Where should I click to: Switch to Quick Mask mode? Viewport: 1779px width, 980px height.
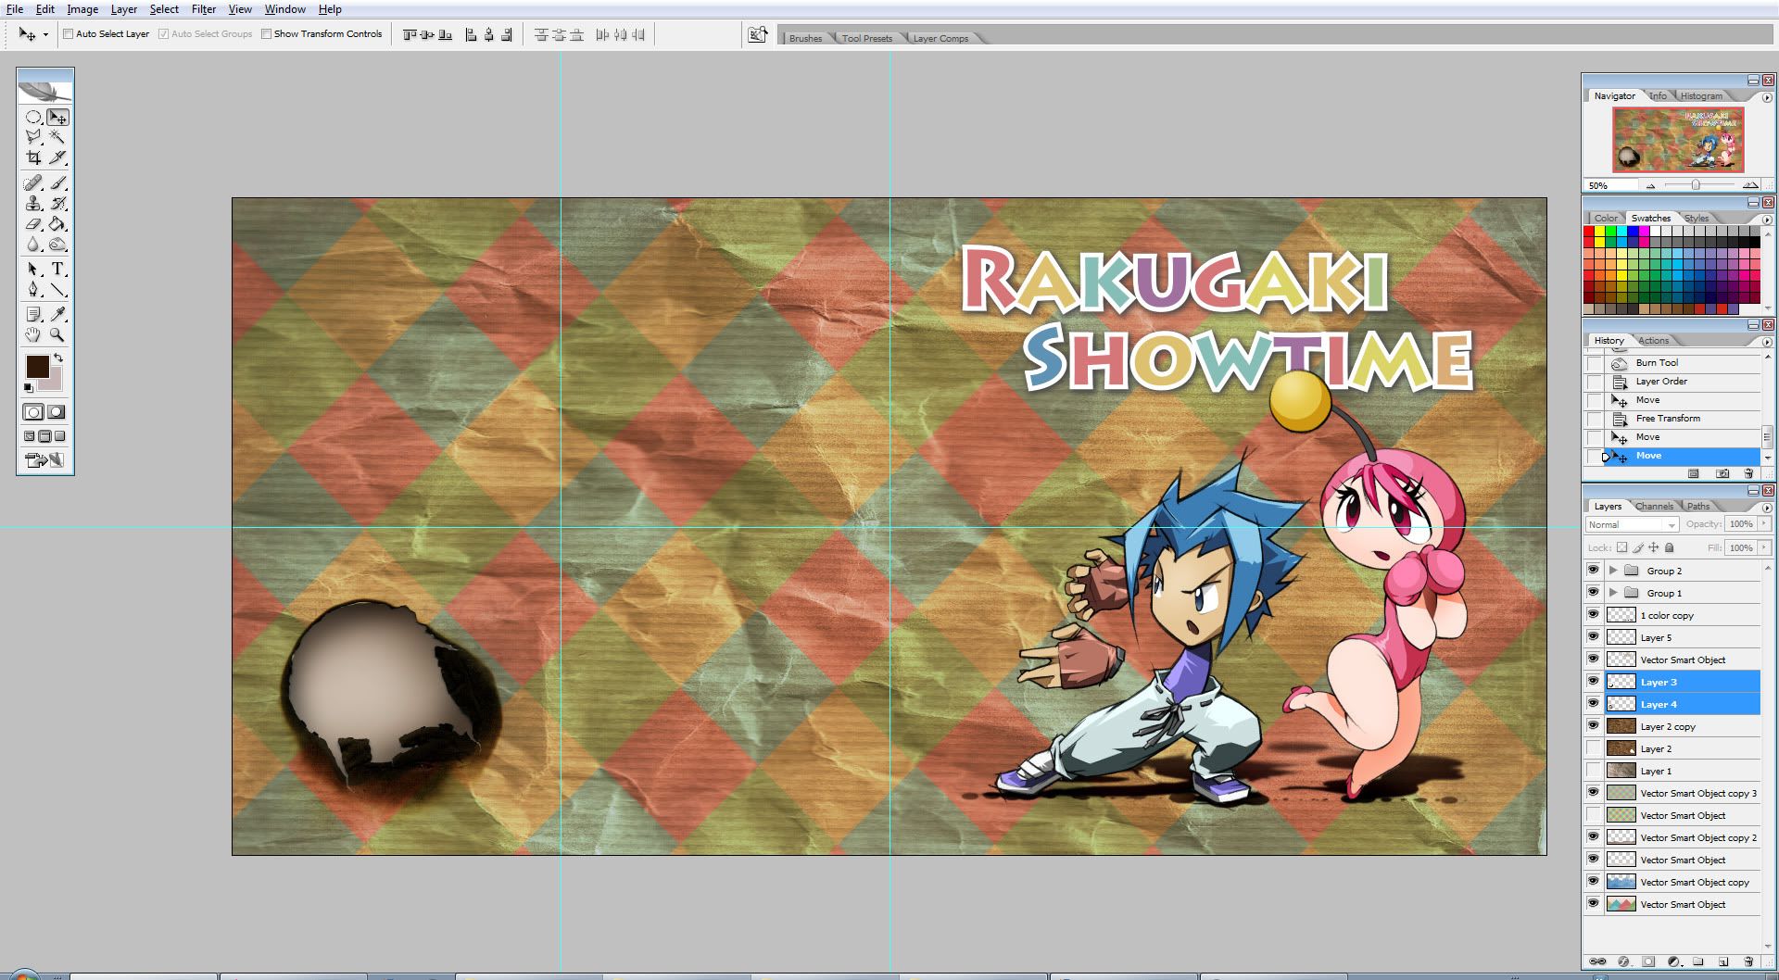tap(57, 412)
